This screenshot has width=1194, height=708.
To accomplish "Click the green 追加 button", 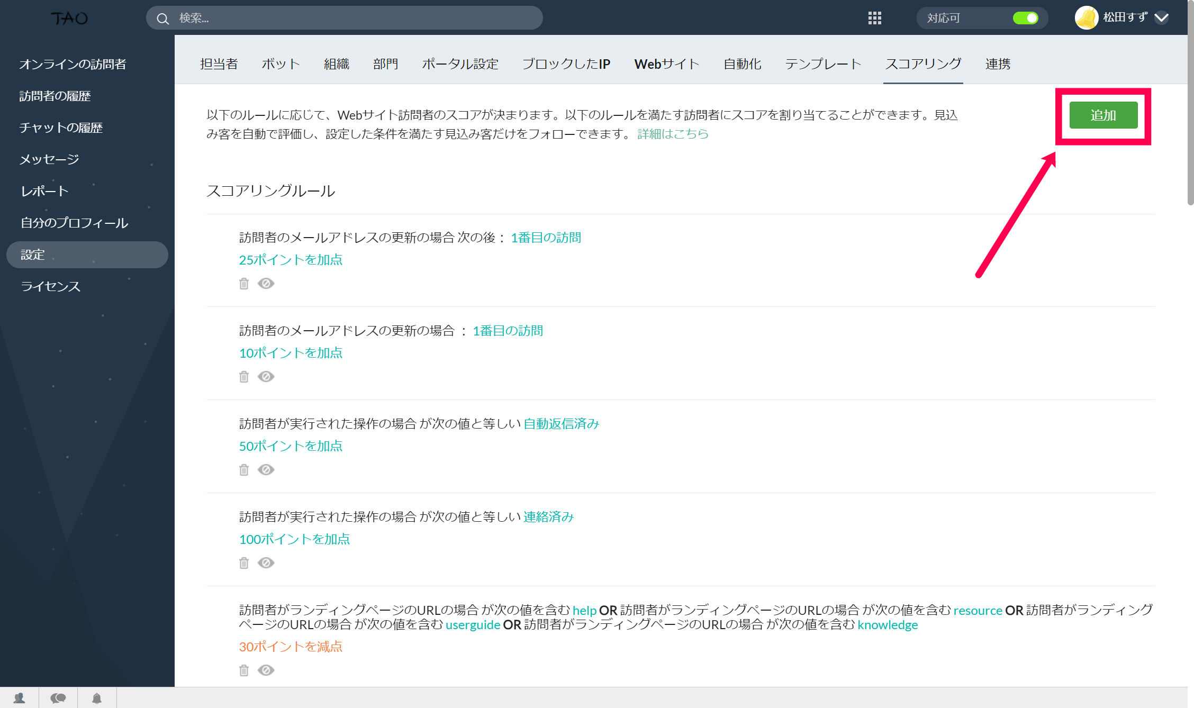I will pos(1103,115).
